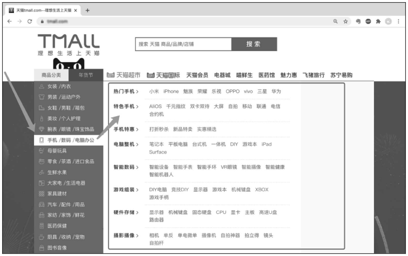Expand the 摄影摄像 section arrow
The height and width of the screenshot is (256, 408).
[x=137, y=235]
